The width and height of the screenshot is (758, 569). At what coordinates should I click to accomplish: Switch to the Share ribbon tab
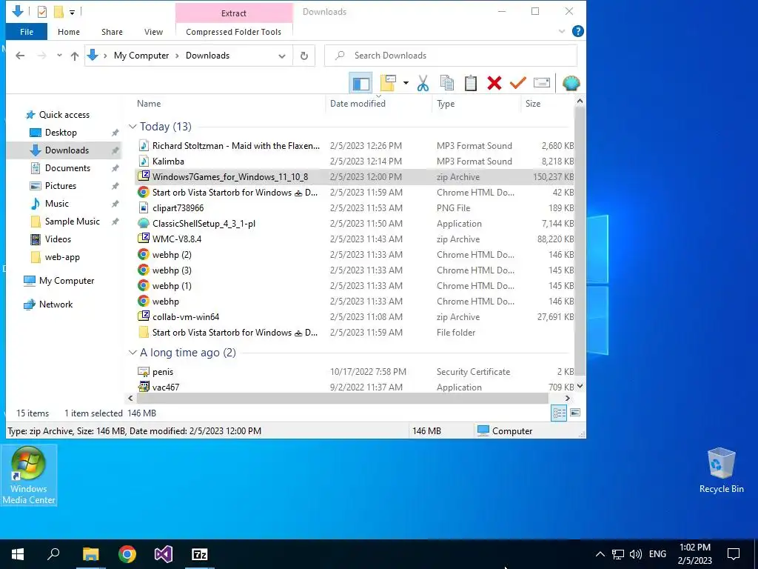(112, 32)
